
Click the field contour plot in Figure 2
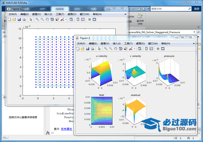point(102,111)
